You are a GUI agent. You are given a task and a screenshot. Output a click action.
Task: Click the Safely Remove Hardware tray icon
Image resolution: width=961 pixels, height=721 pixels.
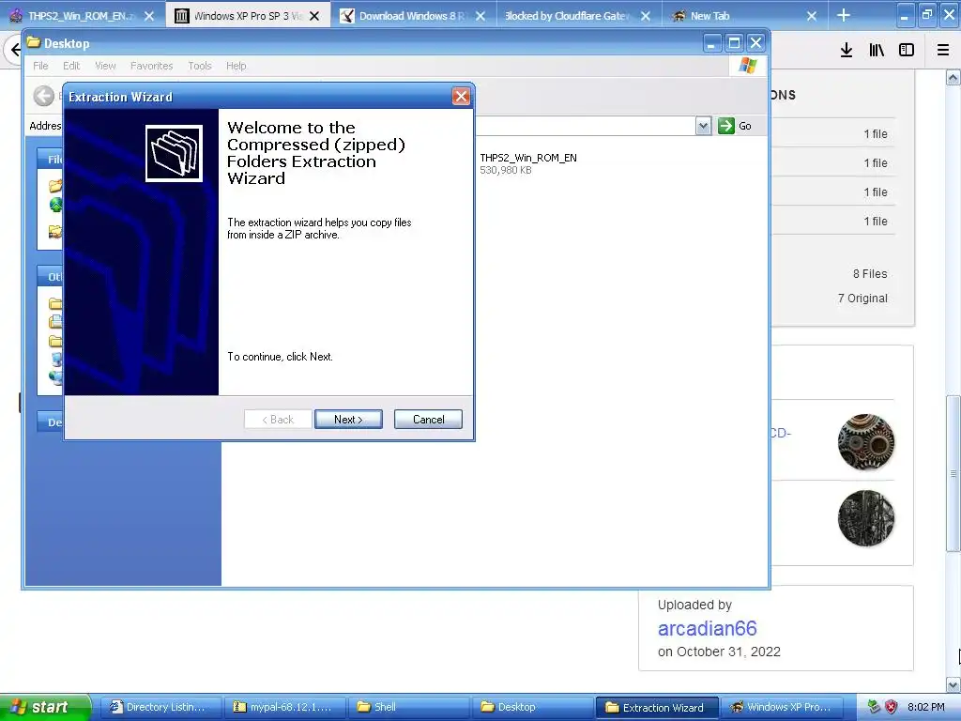[x=875, y=707]
